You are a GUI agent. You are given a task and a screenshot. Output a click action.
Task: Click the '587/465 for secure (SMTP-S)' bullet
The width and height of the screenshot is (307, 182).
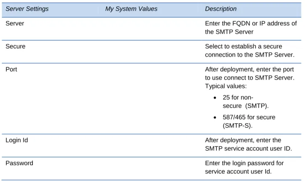(x=249, y=121)
